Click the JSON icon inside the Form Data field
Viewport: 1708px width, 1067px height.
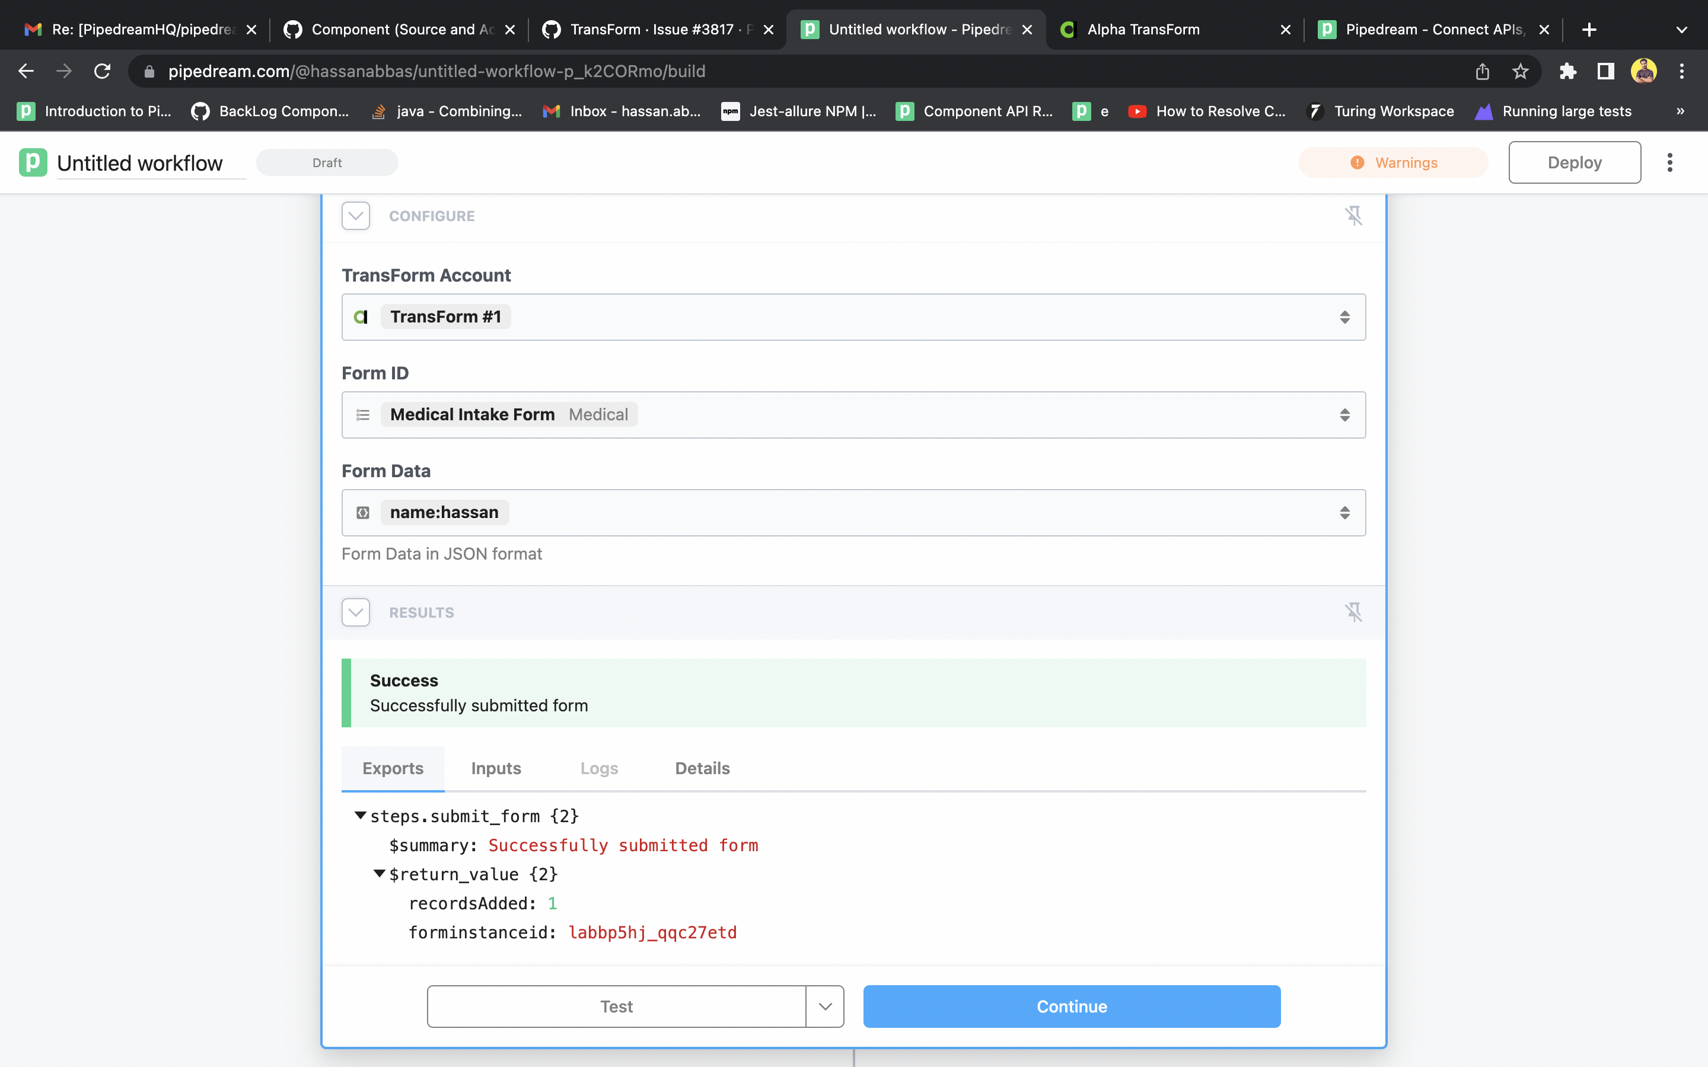click(x=363, y=512)
